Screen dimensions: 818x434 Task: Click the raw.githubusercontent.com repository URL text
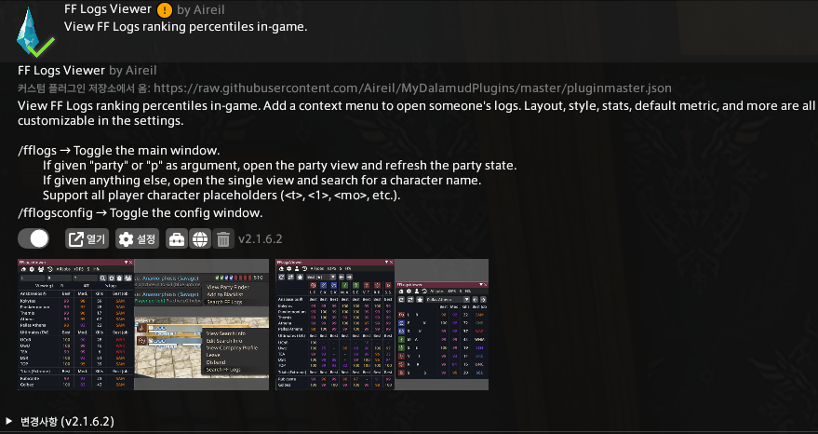coord(412,88)
